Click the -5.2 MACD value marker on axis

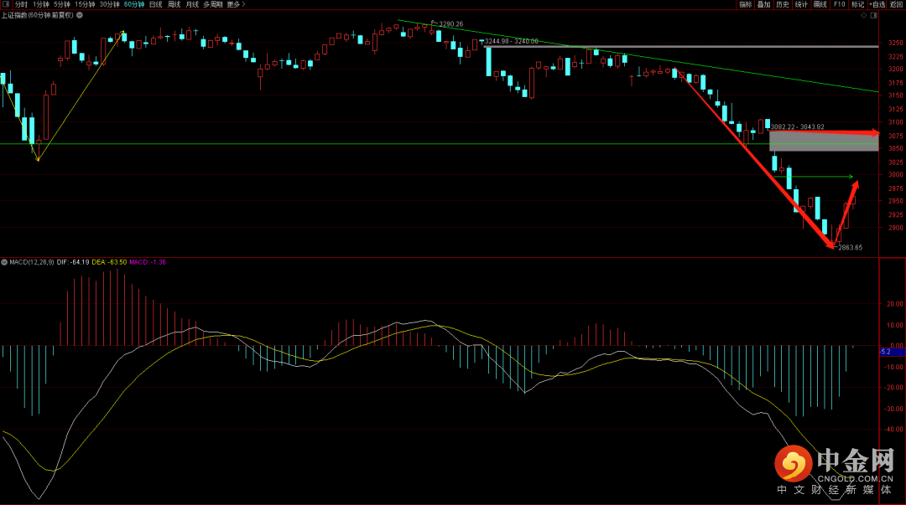pyautogui.click(x=886, y=352)
